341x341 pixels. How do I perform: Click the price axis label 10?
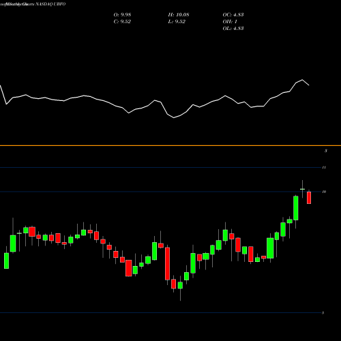tap(324, 192)
